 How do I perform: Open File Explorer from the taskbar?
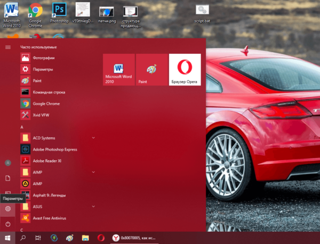click(x=85, y=238)
